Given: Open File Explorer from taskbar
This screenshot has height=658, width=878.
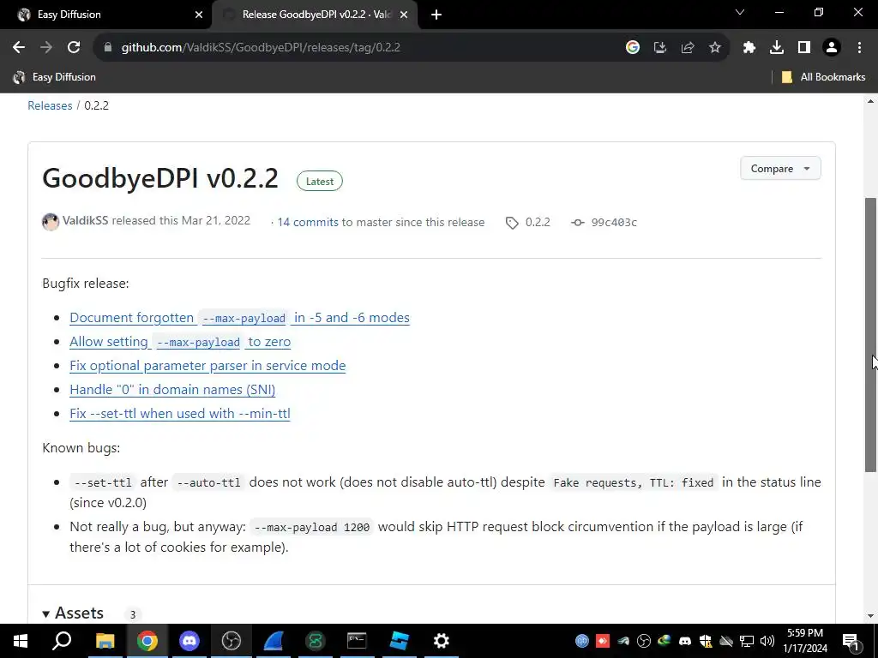Looking at the screenshot, I should pos(105,641).
